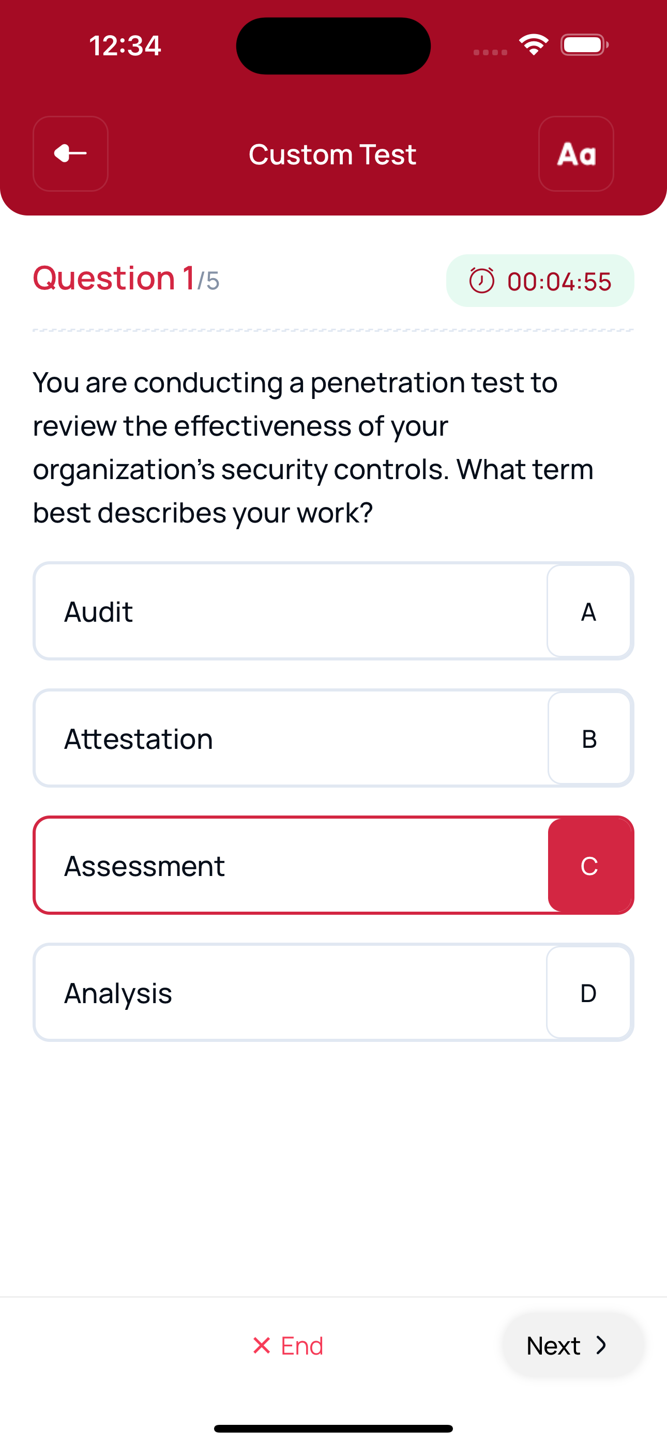667x1445 pixels.
Task: Tap the alarm clock timer icon
Action: (x=482, y=281)
